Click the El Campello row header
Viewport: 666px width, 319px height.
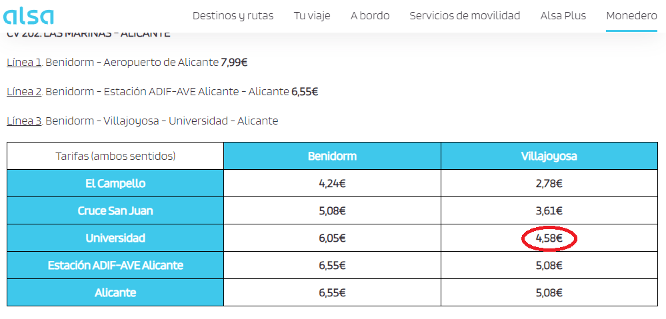tap(115, 184)
